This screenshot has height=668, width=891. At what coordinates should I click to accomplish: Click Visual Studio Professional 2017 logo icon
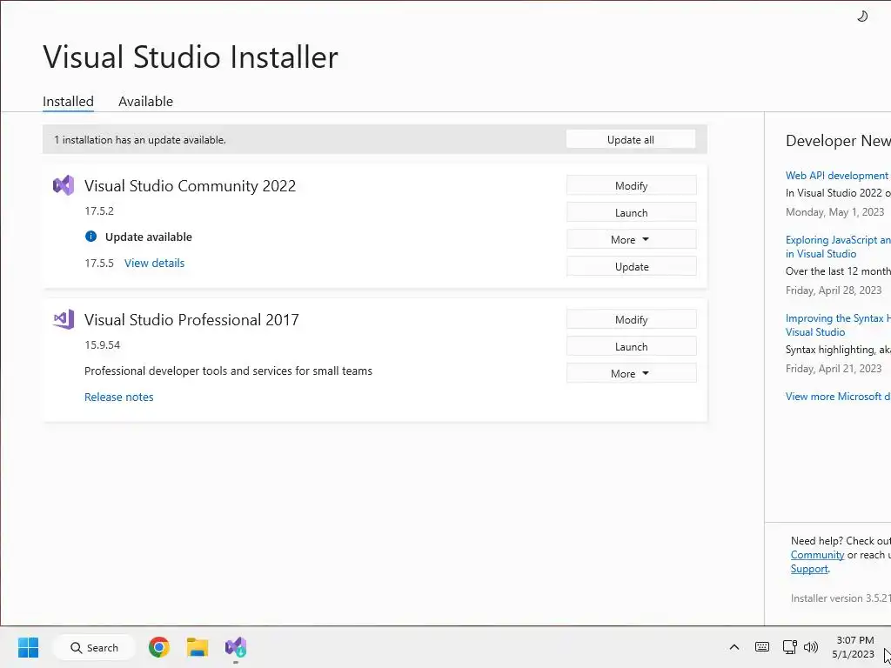(63, 319)
